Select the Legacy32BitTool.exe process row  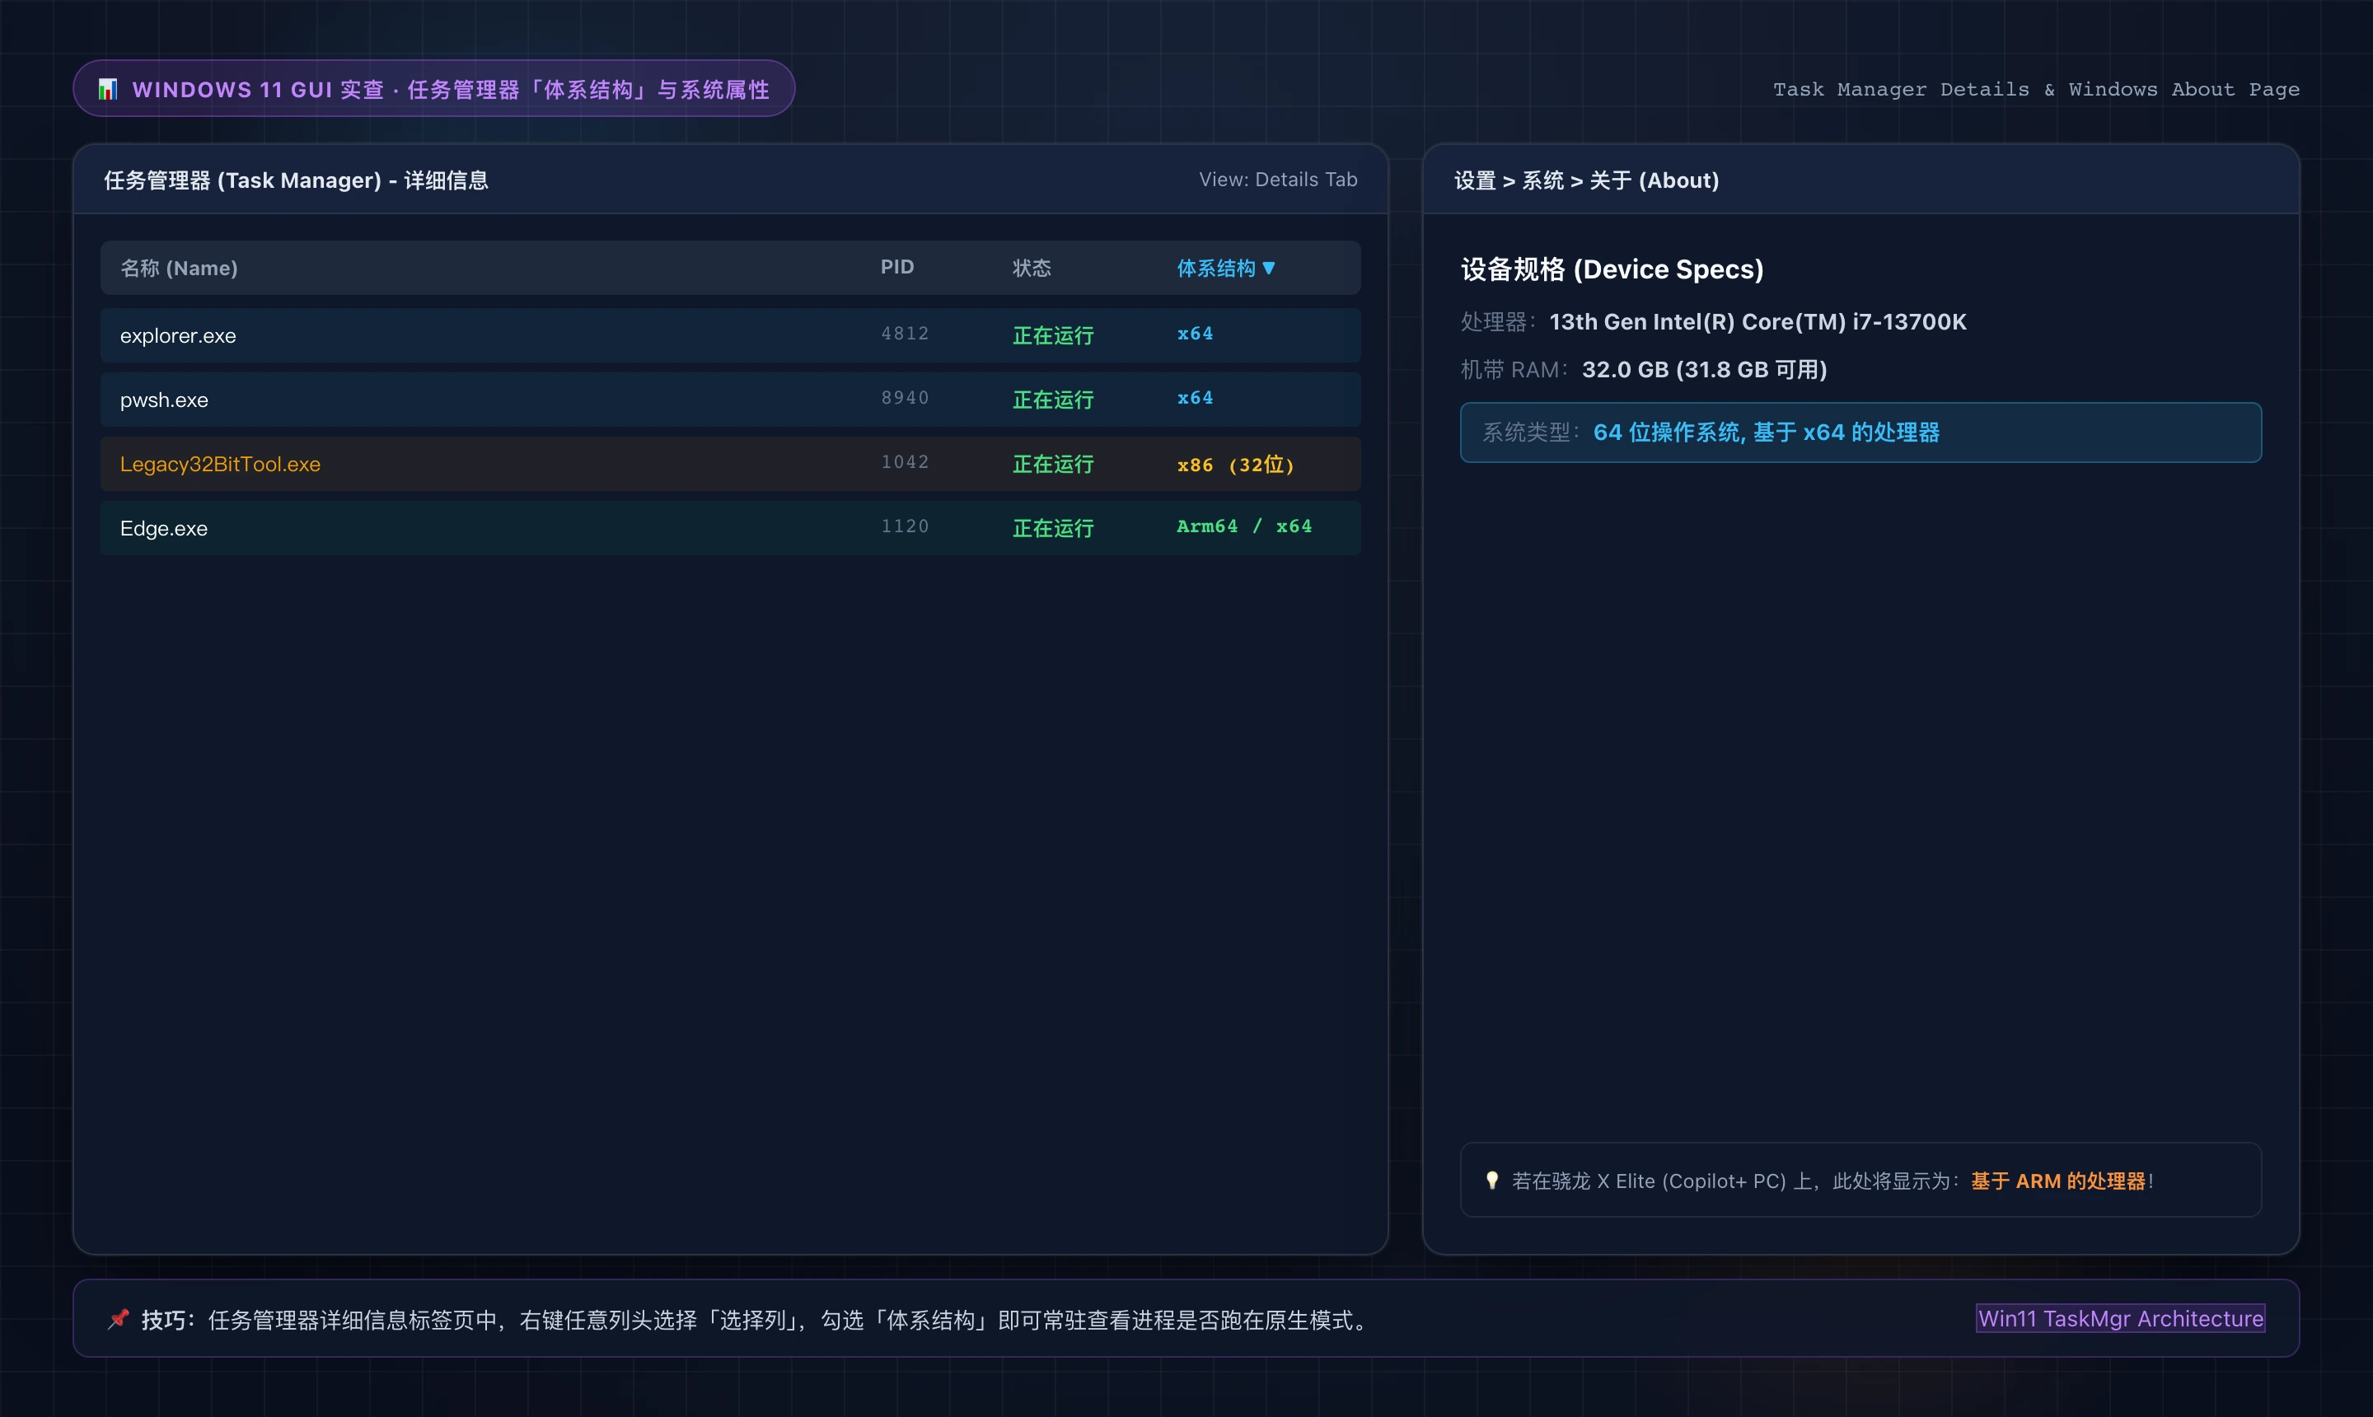coord(731,463)
